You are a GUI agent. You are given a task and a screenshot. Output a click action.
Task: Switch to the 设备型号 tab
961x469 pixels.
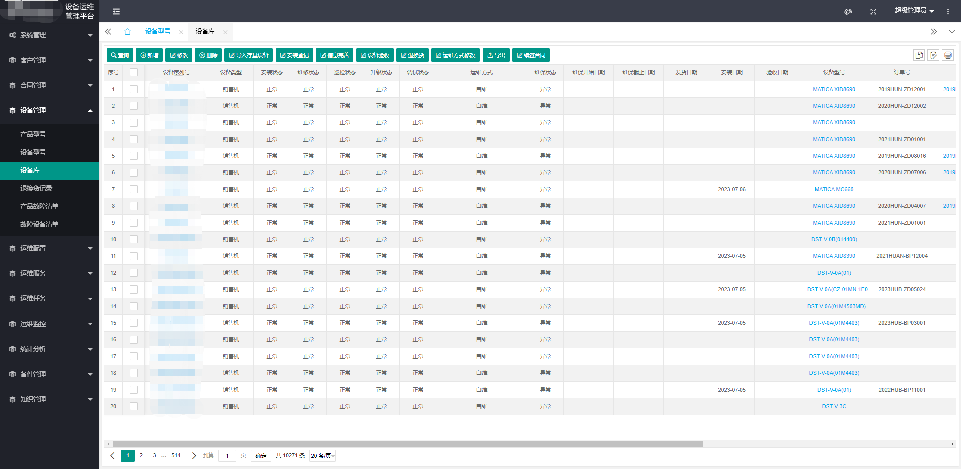[158, 31]
